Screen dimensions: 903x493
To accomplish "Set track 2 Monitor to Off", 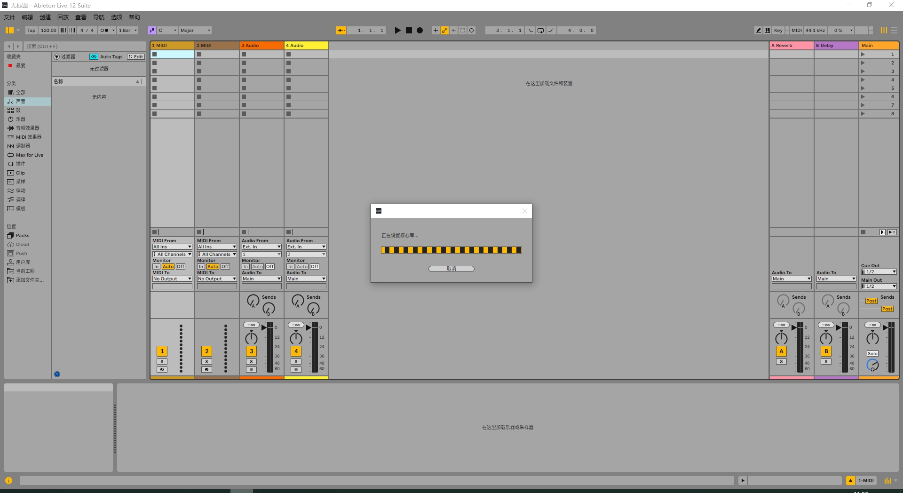I will coord(225,266).
